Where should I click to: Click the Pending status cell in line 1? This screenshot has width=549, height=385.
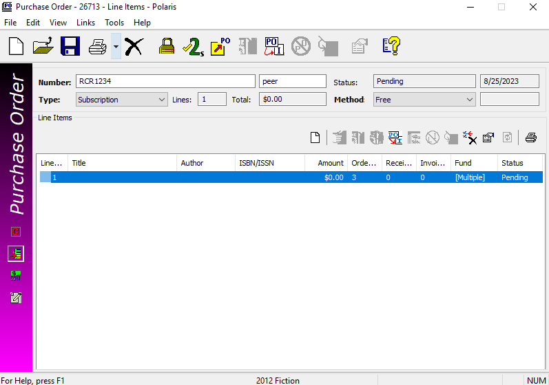coord(515,177)
